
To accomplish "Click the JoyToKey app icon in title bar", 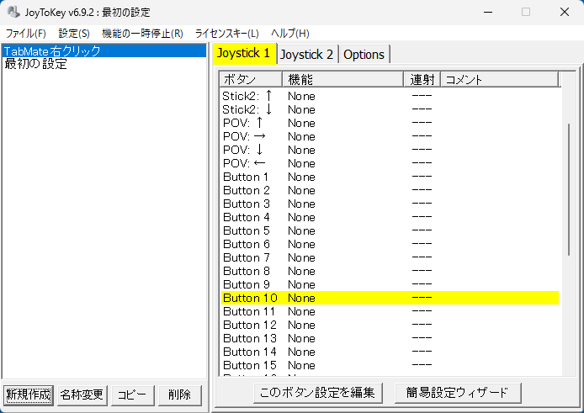I will click(x=13, y=12).
